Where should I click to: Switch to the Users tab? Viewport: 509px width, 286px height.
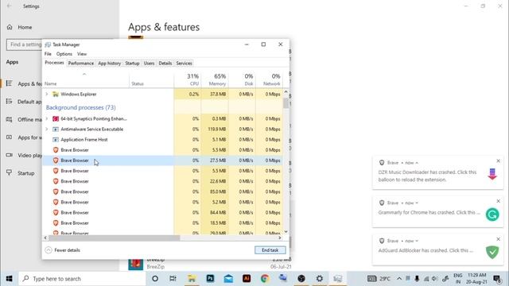click(x=149, y=64)
